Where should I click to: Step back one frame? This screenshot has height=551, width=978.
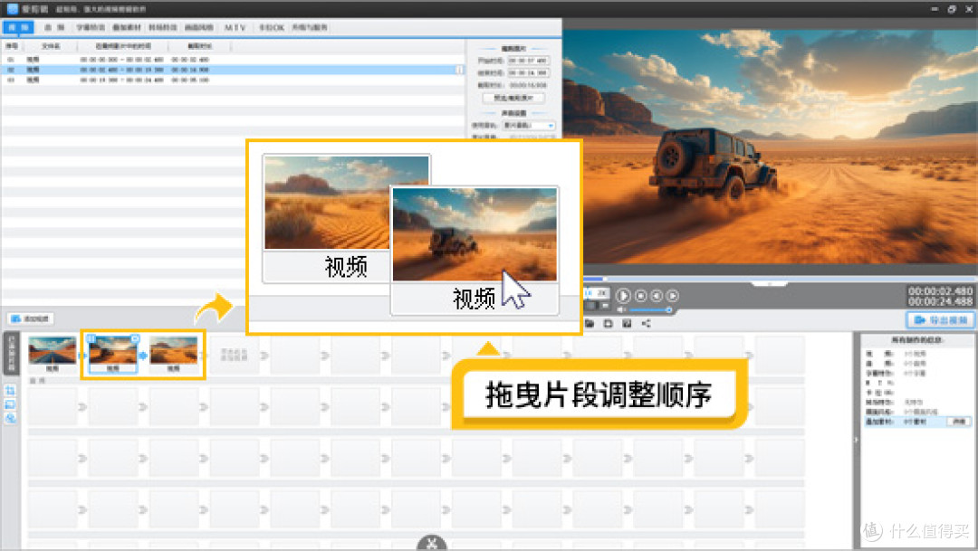point(657,296)
